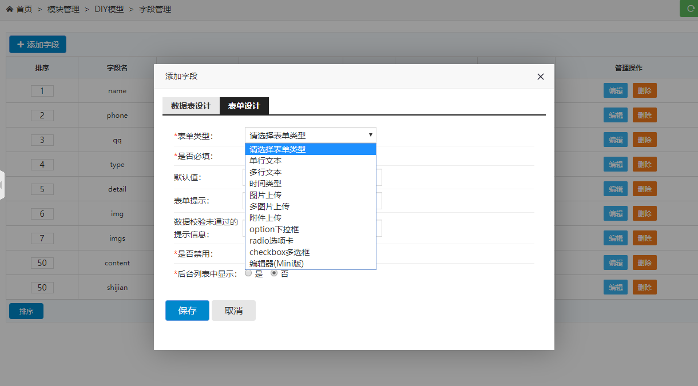Open the 表单类型 dropdown selector
Viewport: 698px width, 386px height.
pos(310,136)
